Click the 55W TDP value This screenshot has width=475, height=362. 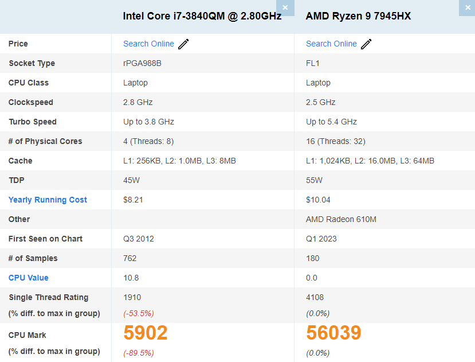coord(314,180)
